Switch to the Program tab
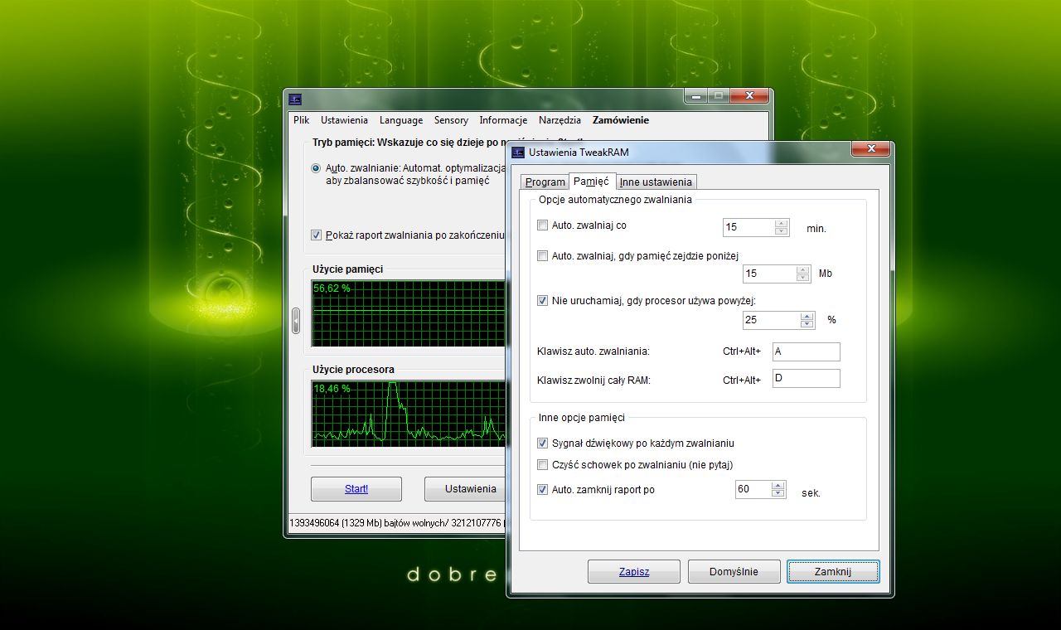 coord(545,182)
